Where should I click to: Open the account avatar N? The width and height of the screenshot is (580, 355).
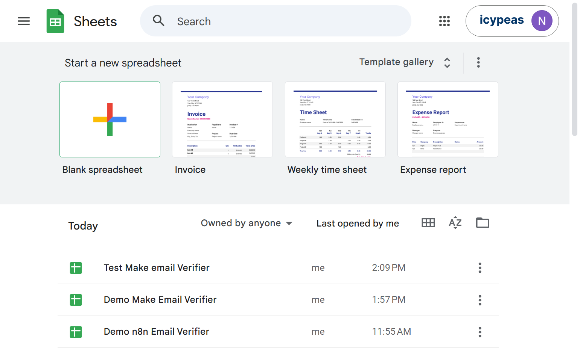tap(542, 21)
